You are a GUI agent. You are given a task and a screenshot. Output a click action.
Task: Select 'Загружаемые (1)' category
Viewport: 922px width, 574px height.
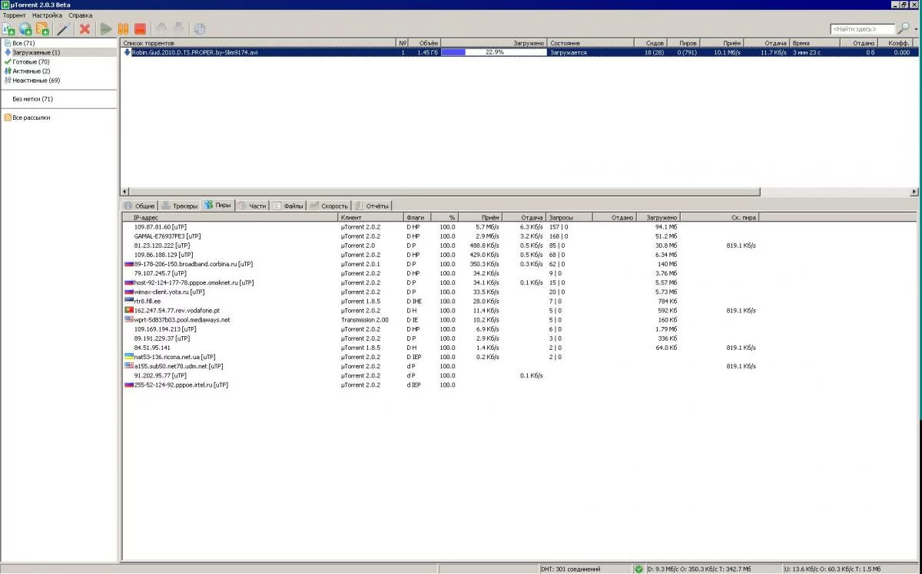tap(35, 52)
